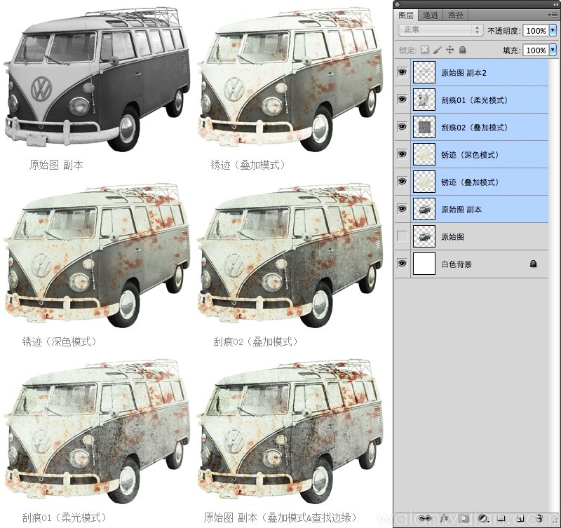Add a layer mask
This screenshot has width=561, height=528.
pyautogui.click(x=463, y=518)
